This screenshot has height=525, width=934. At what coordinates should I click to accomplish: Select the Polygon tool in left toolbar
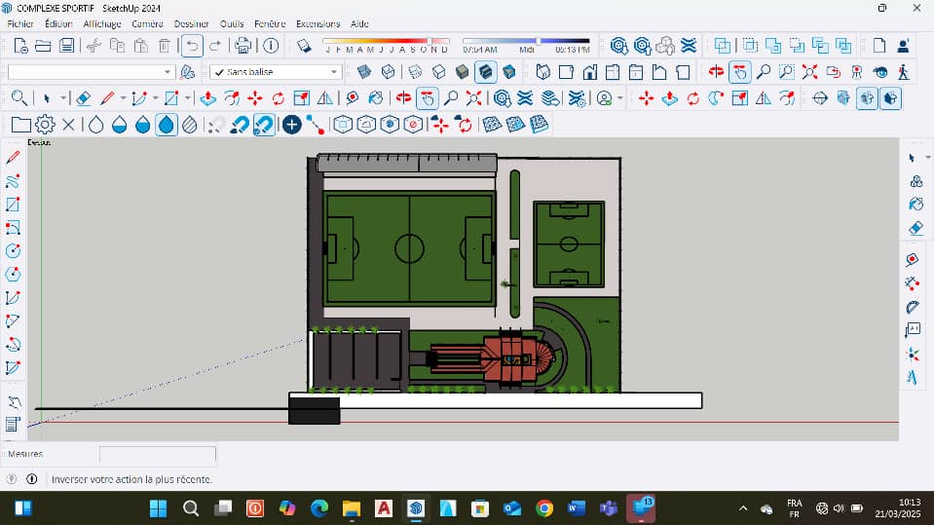coord(14,274)
